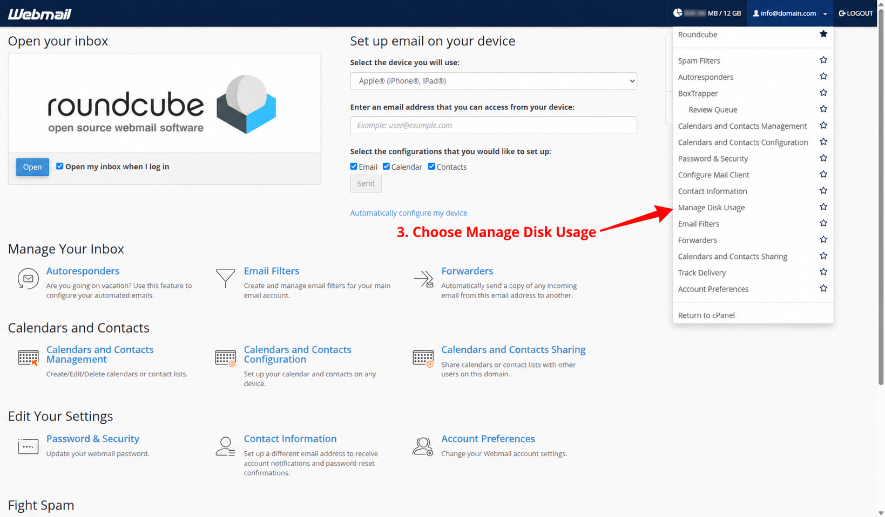Star the Manage Disk Usage entry

[x=823, y=207]
